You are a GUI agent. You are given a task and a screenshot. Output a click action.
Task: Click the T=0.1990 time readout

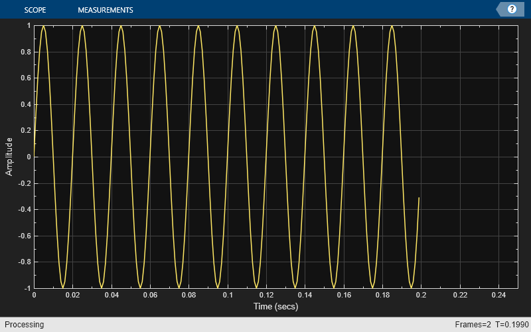tap(512, 325)
